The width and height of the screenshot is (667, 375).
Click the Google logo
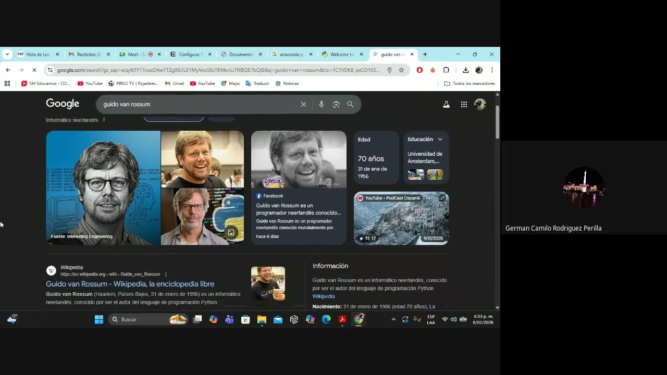[63, 104]
